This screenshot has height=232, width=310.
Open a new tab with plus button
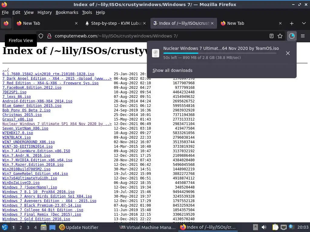(292, 24)
